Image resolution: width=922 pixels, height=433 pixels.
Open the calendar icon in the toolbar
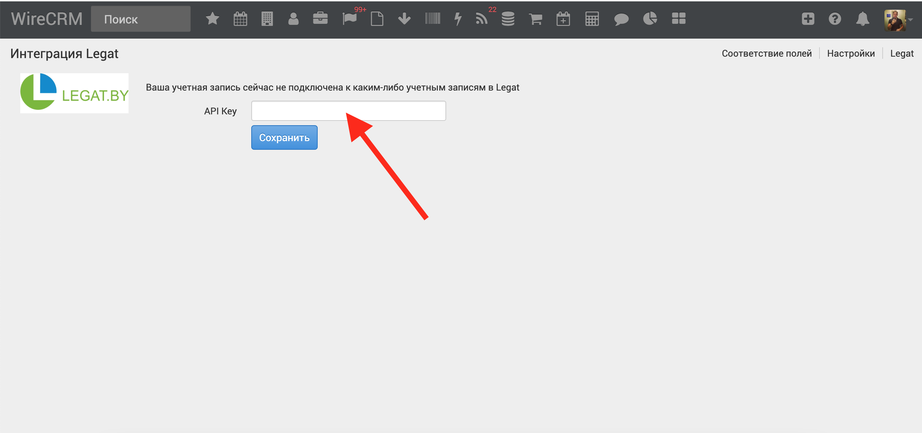pyautogui.click(x=240, y=19)
